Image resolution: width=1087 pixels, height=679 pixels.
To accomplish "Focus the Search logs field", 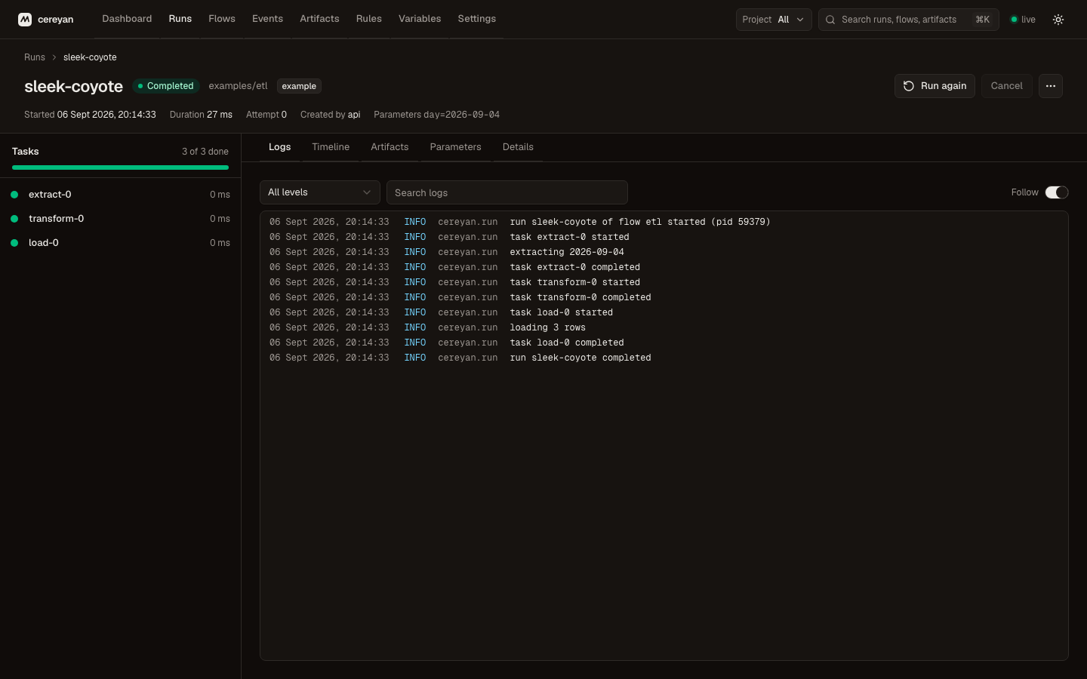I will (x=507, y=192).
